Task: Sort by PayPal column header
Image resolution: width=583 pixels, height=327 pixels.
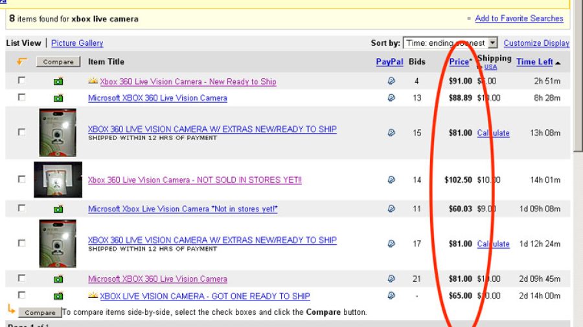Action: click(389, 62)
